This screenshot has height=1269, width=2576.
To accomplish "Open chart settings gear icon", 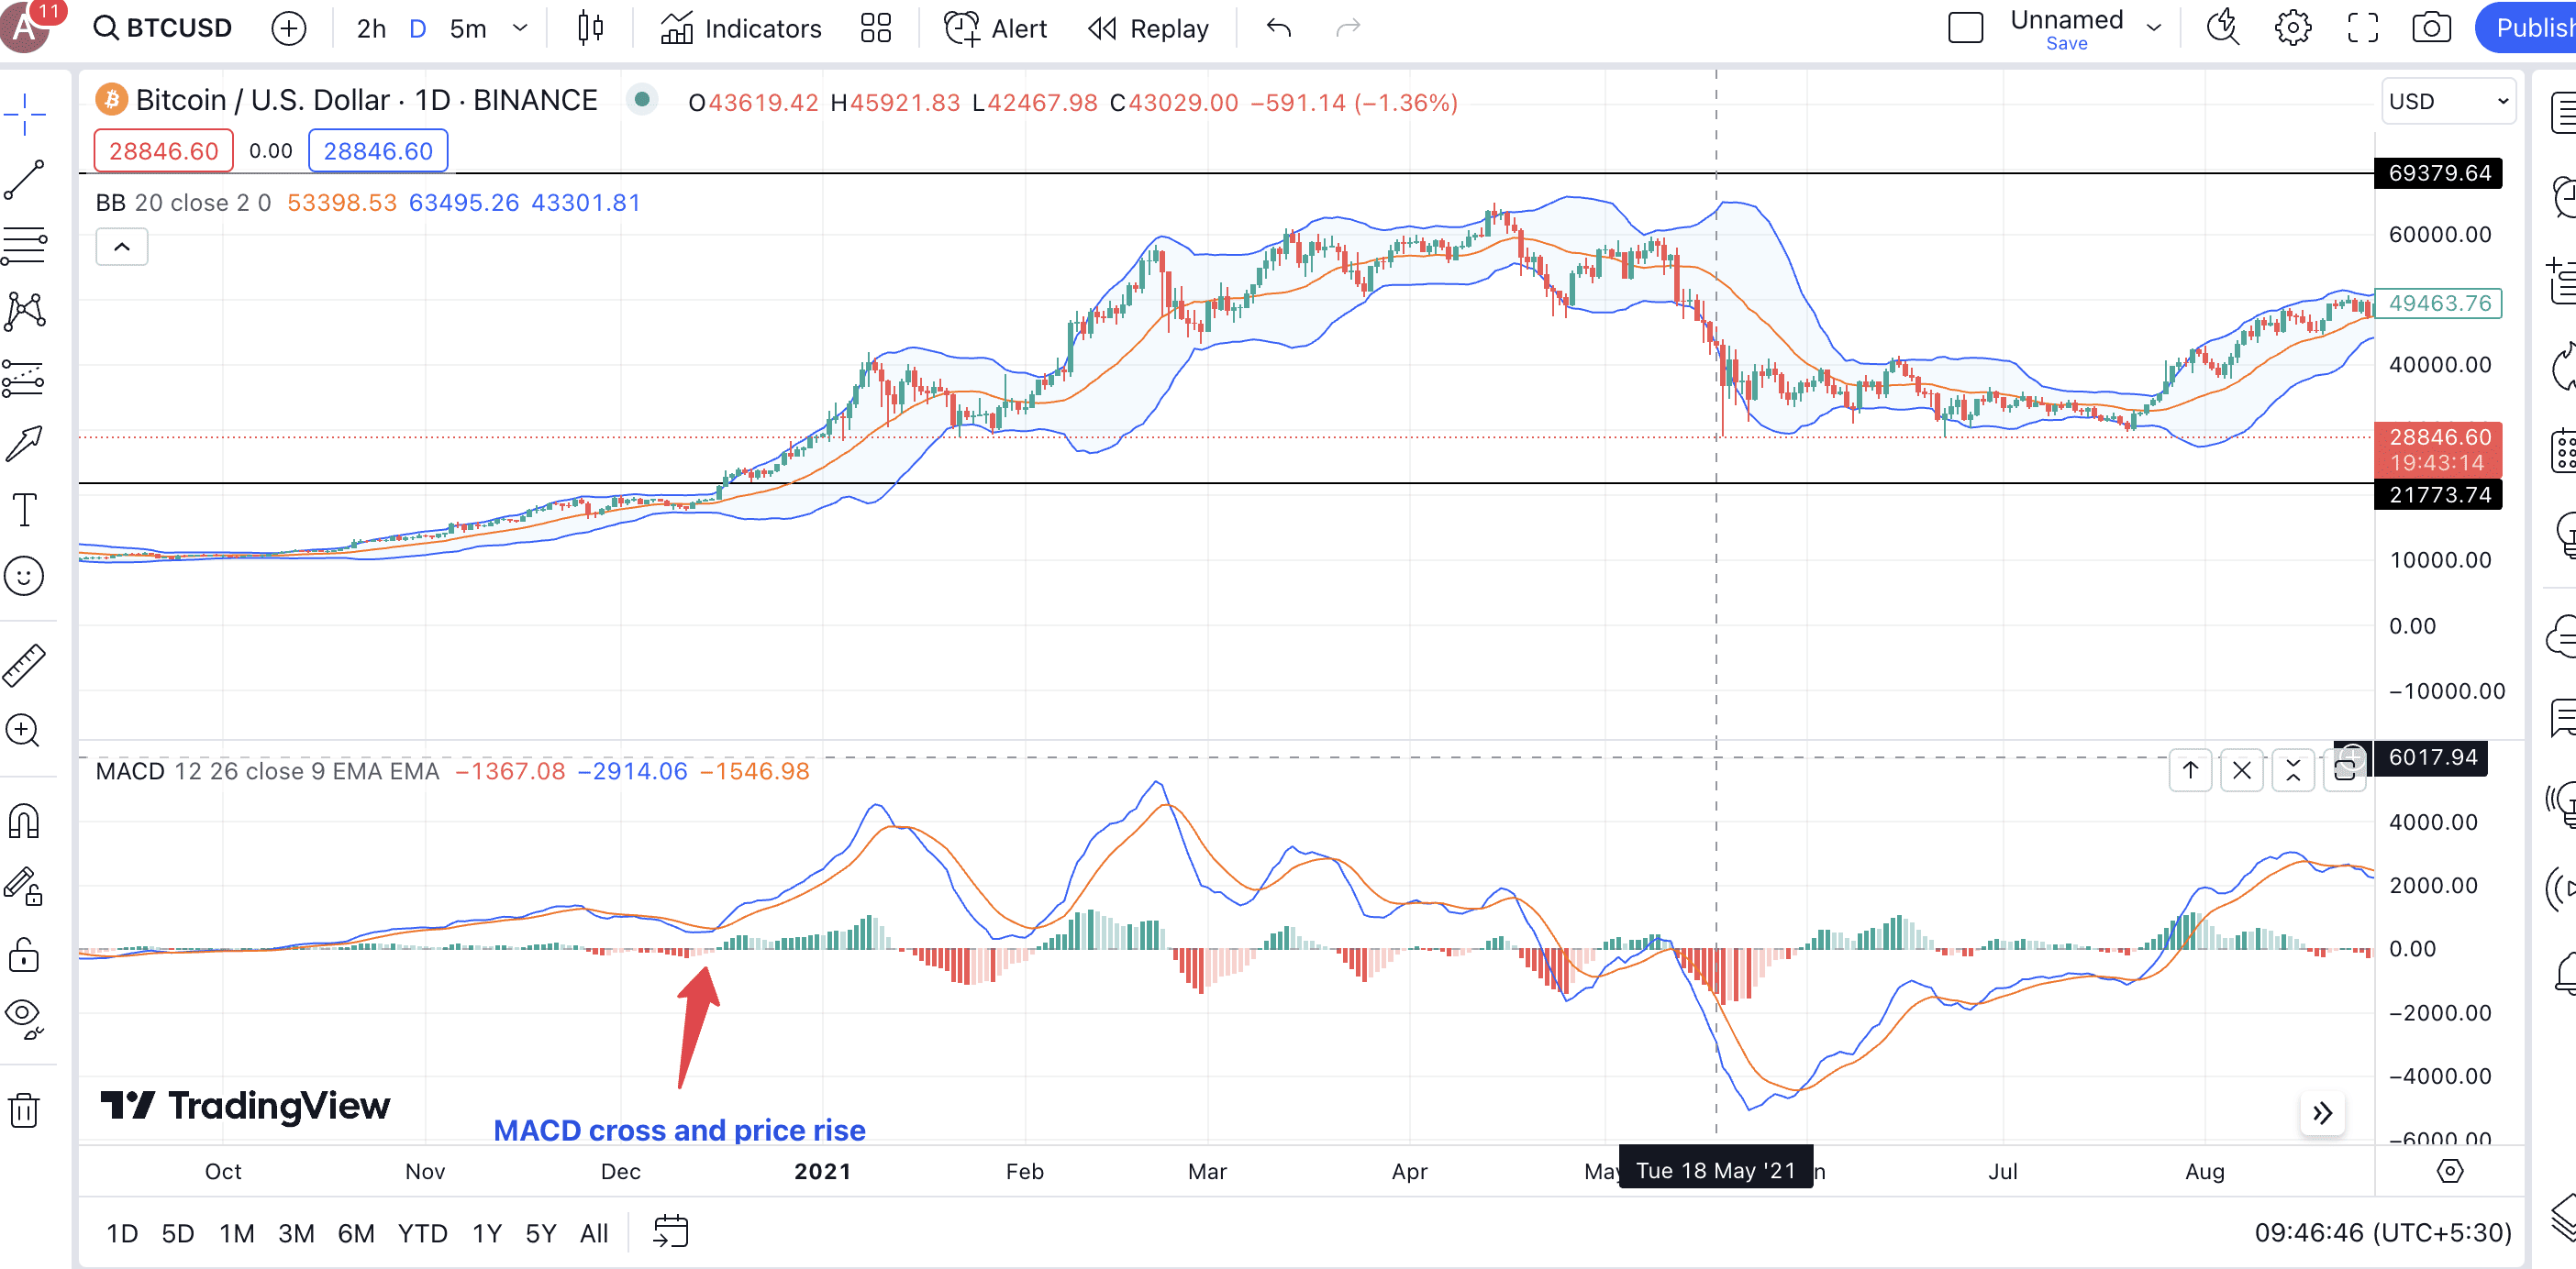I will click(x=2292, y=28).
